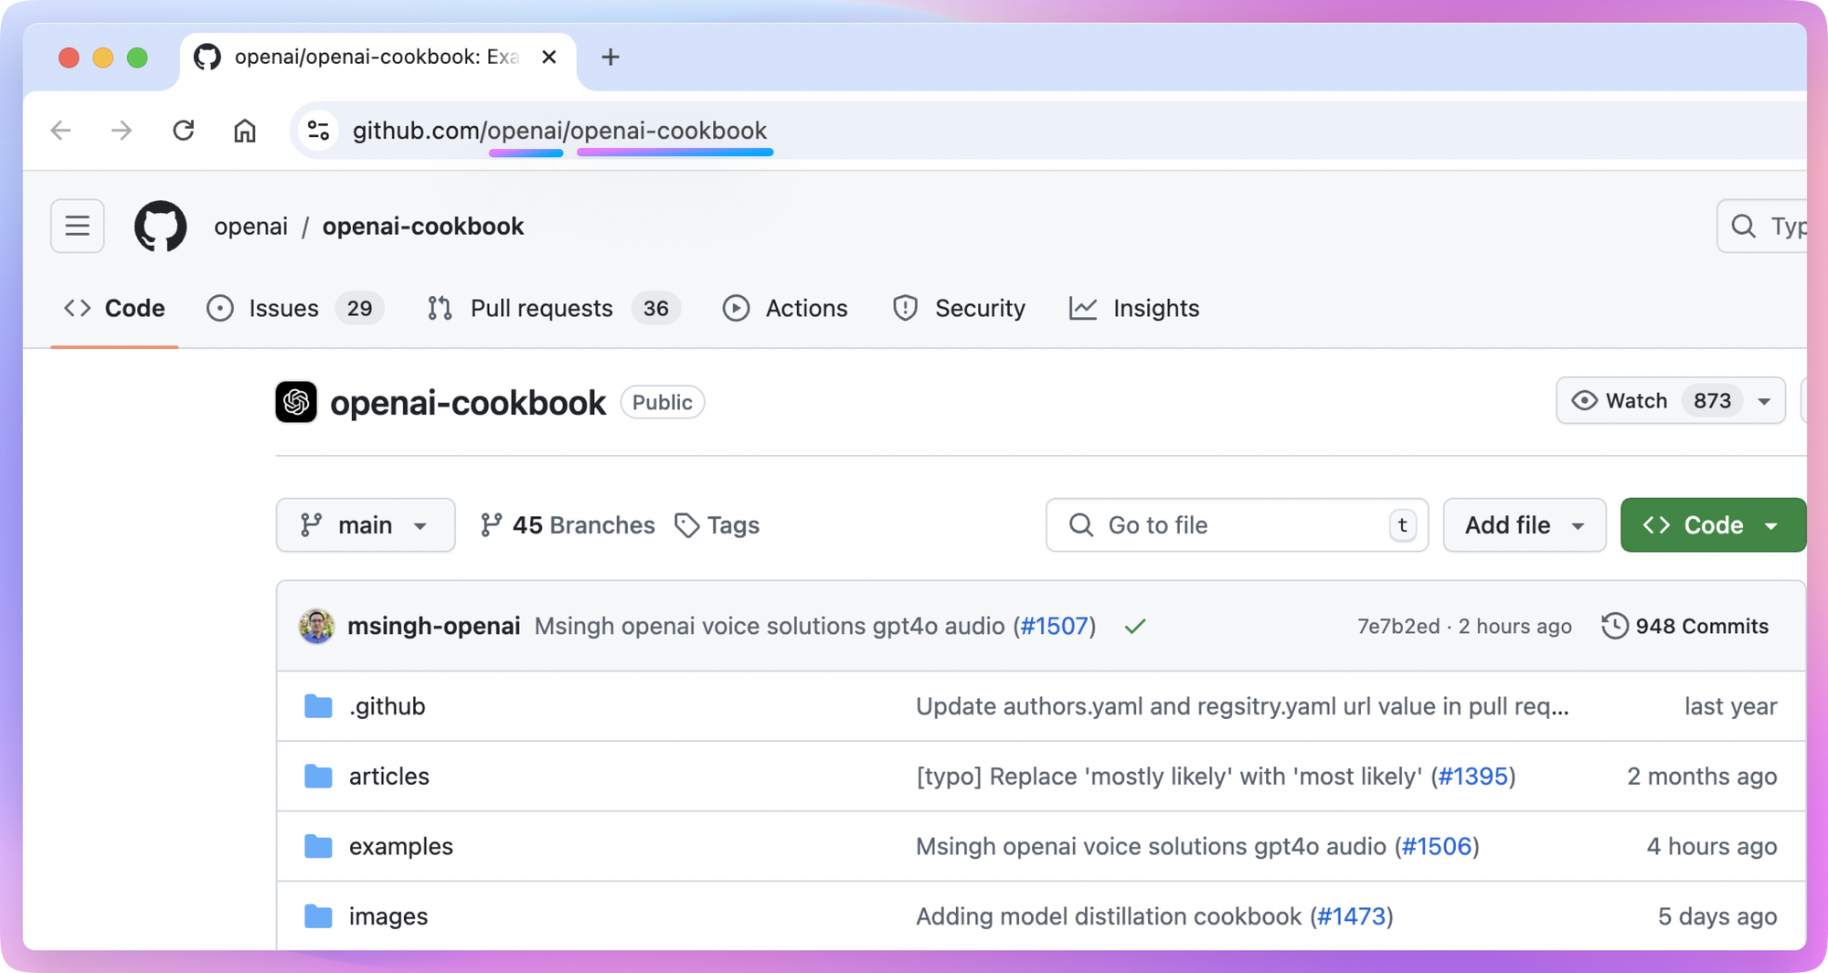This screenshot has width=1828, height=973.
Task: Open pull request #1395 link
Action: pos(1472,777)
